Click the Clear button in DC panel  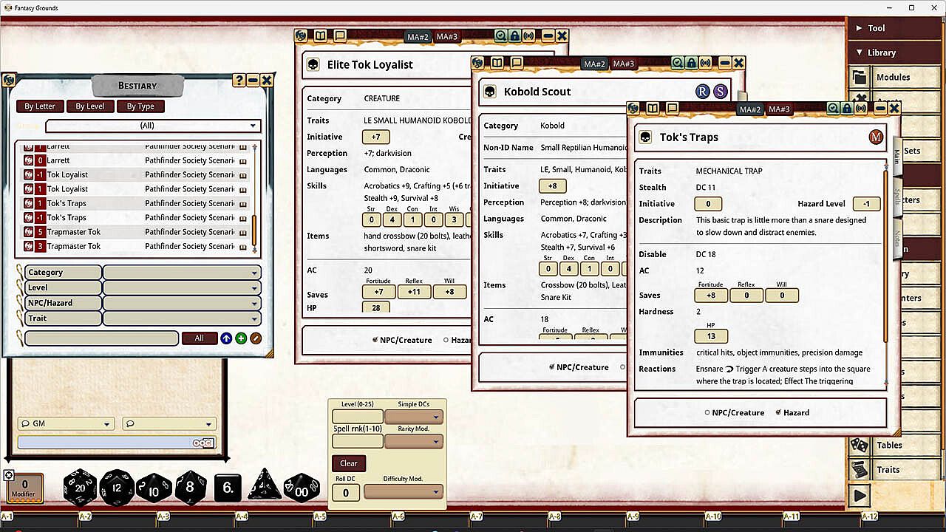click(349, 463)
